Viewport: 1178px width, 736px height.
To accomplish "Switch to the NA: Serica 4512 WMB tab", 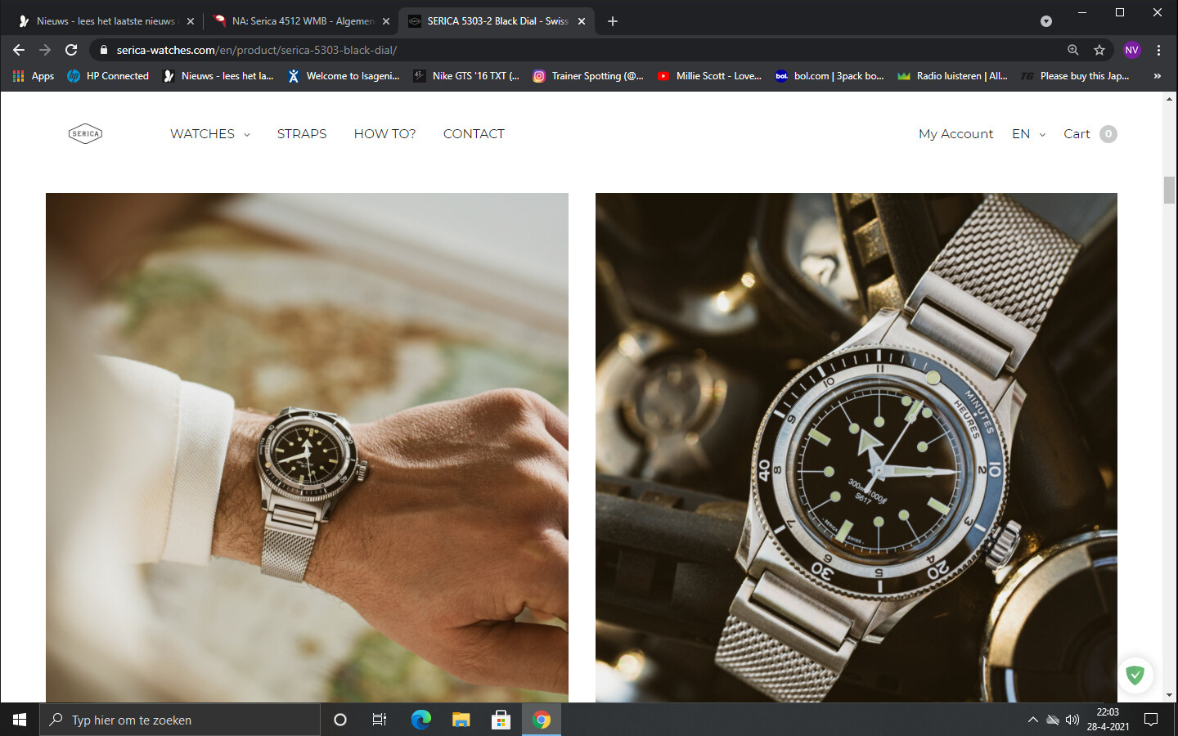I will point(299,21).
